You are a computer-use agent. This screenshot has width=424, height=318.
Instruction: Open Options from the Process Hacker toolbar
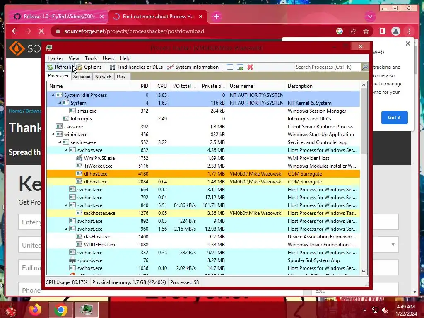point(89,67)
